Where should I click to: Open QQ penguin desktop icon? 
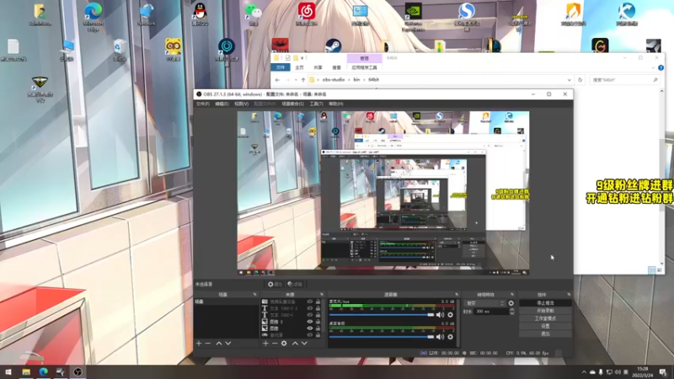pyautogui.click(x=200, y=13)
